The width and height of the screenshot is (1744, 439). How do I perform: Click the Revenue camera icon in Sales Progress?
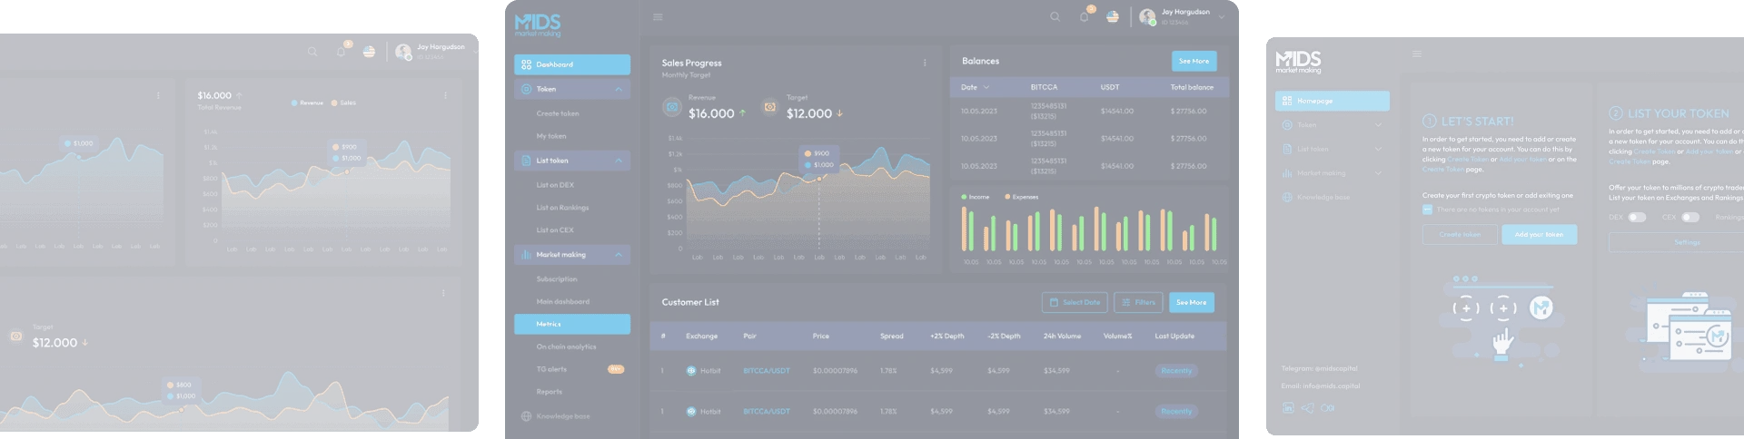coord(672,107)
